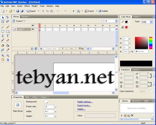This screenshot has height=125, width=156.
Task: Click the rainbow hue slider strip
Action: (151, 43)
